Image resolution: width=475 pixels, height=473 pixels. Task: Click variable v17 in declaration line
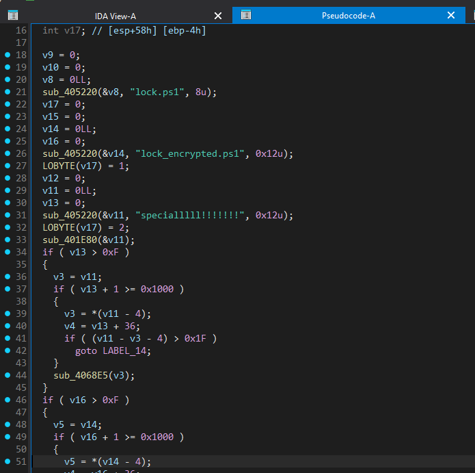coord(72,30)
